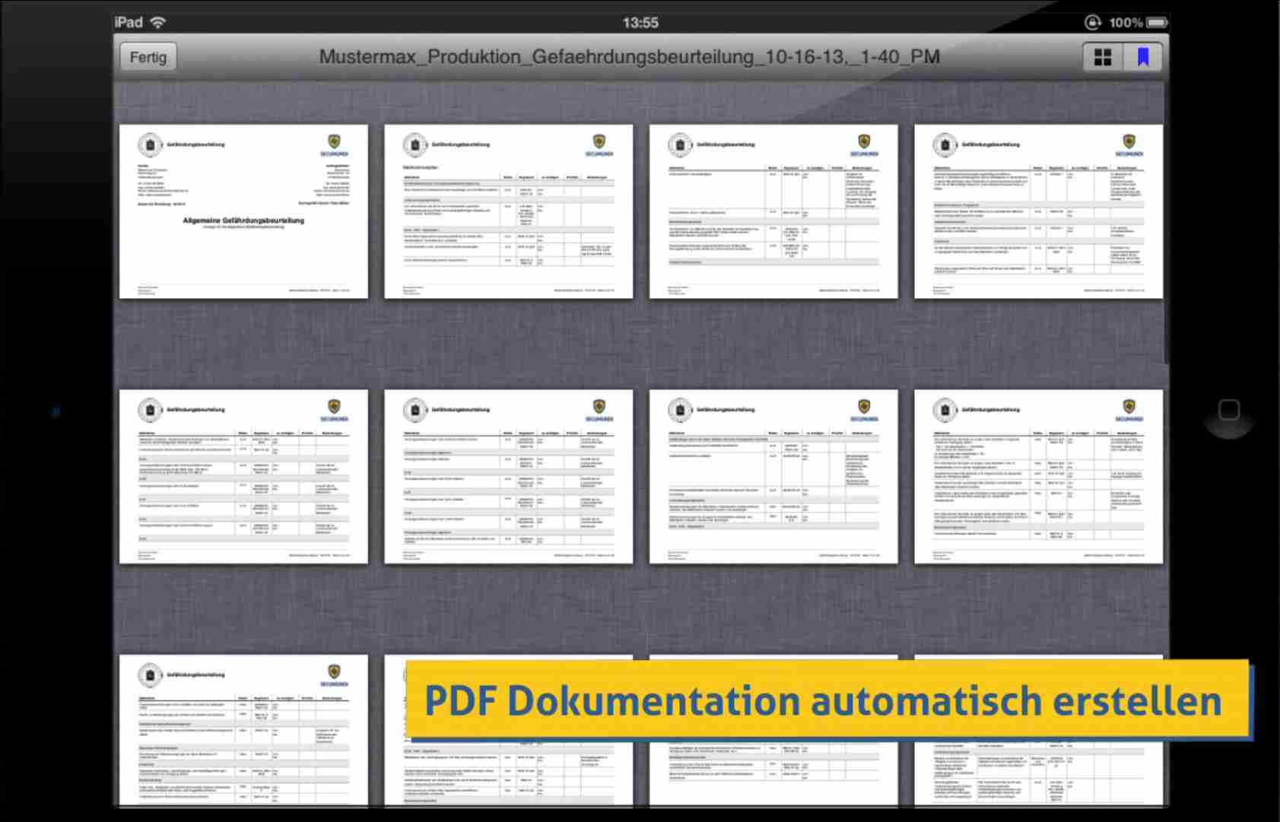Open the cover page thumbnail titled Allgemeine Gefährdungsbeurteilung
The height and width of the screenshot is (822, 1280).
pos(243,211)
